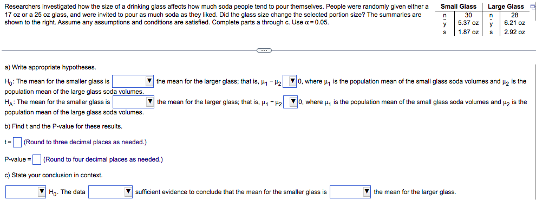536x206 pixels.
Task: Select the 2.92 oz standard deviation cell
Action: [x=514, y=32]
